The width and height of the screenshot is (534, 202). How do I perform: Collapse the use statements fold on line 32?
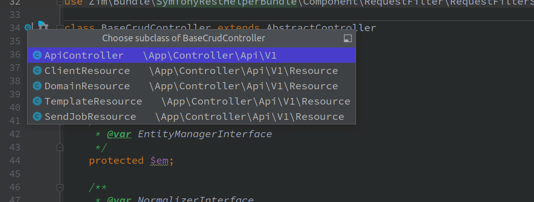pyautogui.click(x=60, y=3)
